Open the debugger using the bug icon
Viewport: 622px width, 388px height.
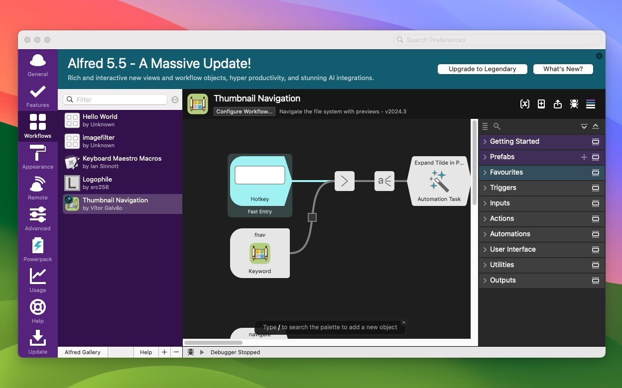pyautogui.click(x=574, y=104)
